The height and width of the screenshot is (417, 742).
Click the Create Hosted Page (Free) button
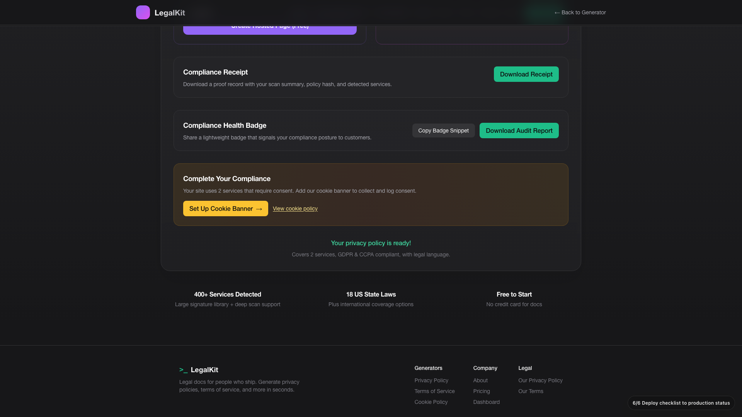click(x=270, y=27)
